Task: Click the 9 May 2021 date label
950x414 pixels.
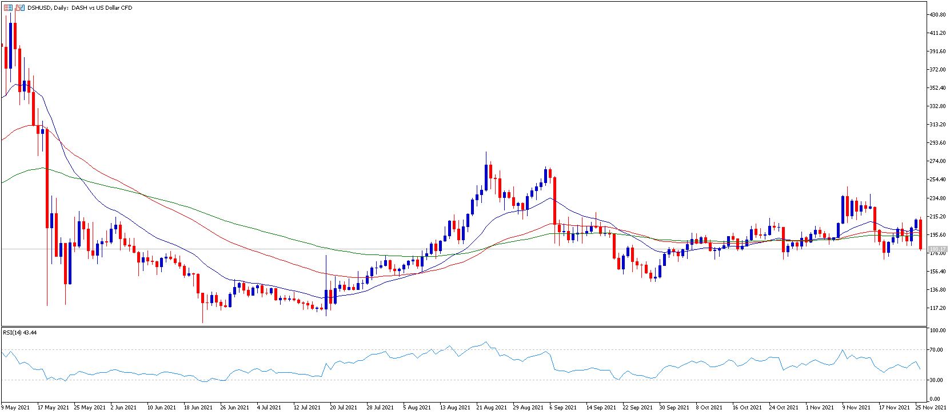Action: click(x=16, y=408)
